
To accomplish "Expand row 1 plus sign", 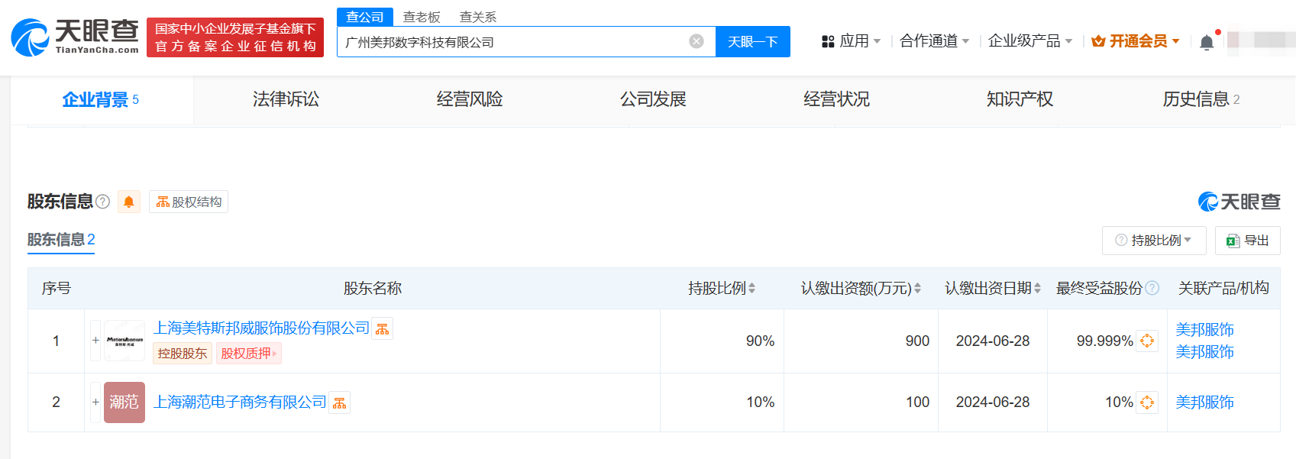I will [95, 341].
